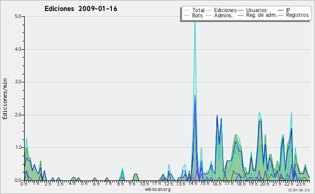Click the chart title Ediciones 2009-01-16

[81, 9]
